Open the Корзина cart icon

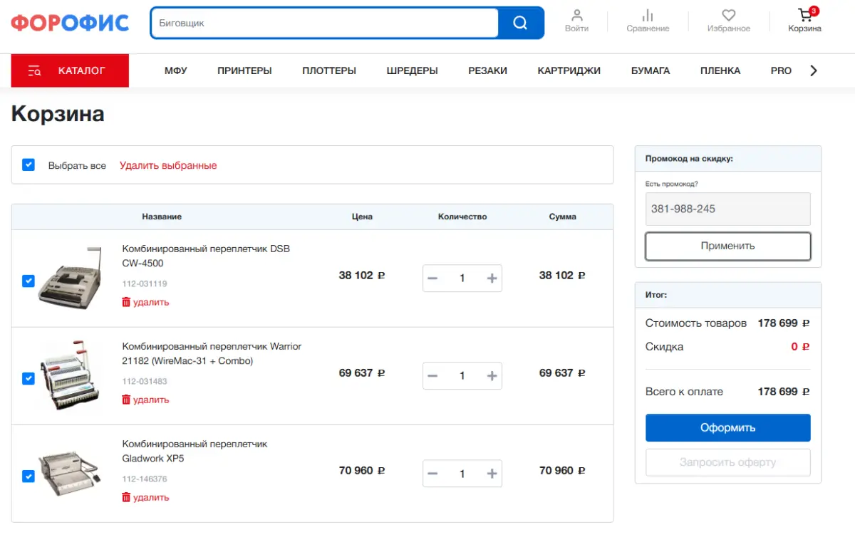pyautogui.click(x=805, y=21)
